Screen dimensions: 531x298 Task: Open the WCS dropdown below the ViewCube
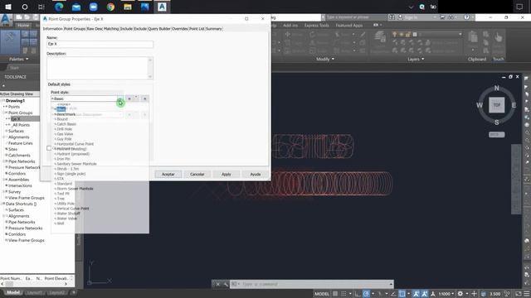pos(497,134)
